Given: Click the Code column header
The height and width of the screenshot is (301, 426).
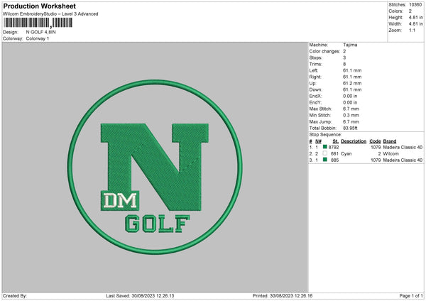Looking at the screenshot, I should pyautogui.click(x=376, y=141).
